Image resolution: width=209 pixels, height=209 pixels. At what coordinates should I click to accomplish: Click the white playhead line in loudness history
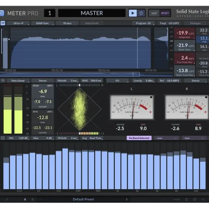137,48
